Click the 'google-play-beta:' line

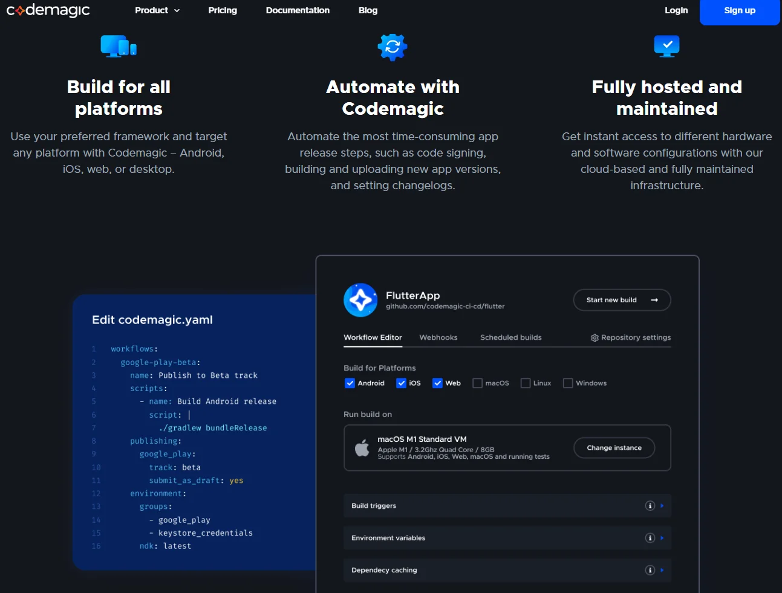point(160,362)
